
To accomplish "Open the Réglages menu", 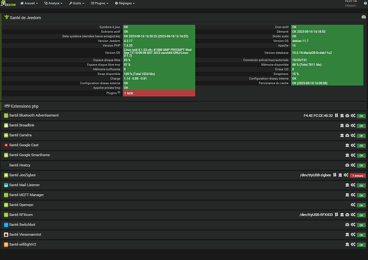I will point(125,3).
